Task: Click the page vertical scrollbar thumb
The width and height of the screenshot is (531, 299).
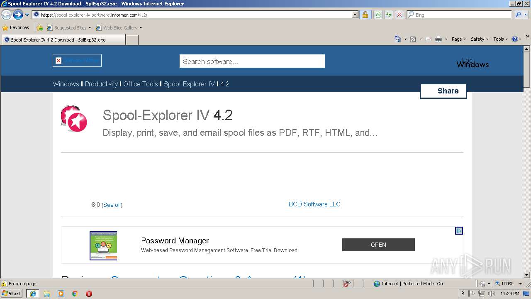Action: [527, 69]
